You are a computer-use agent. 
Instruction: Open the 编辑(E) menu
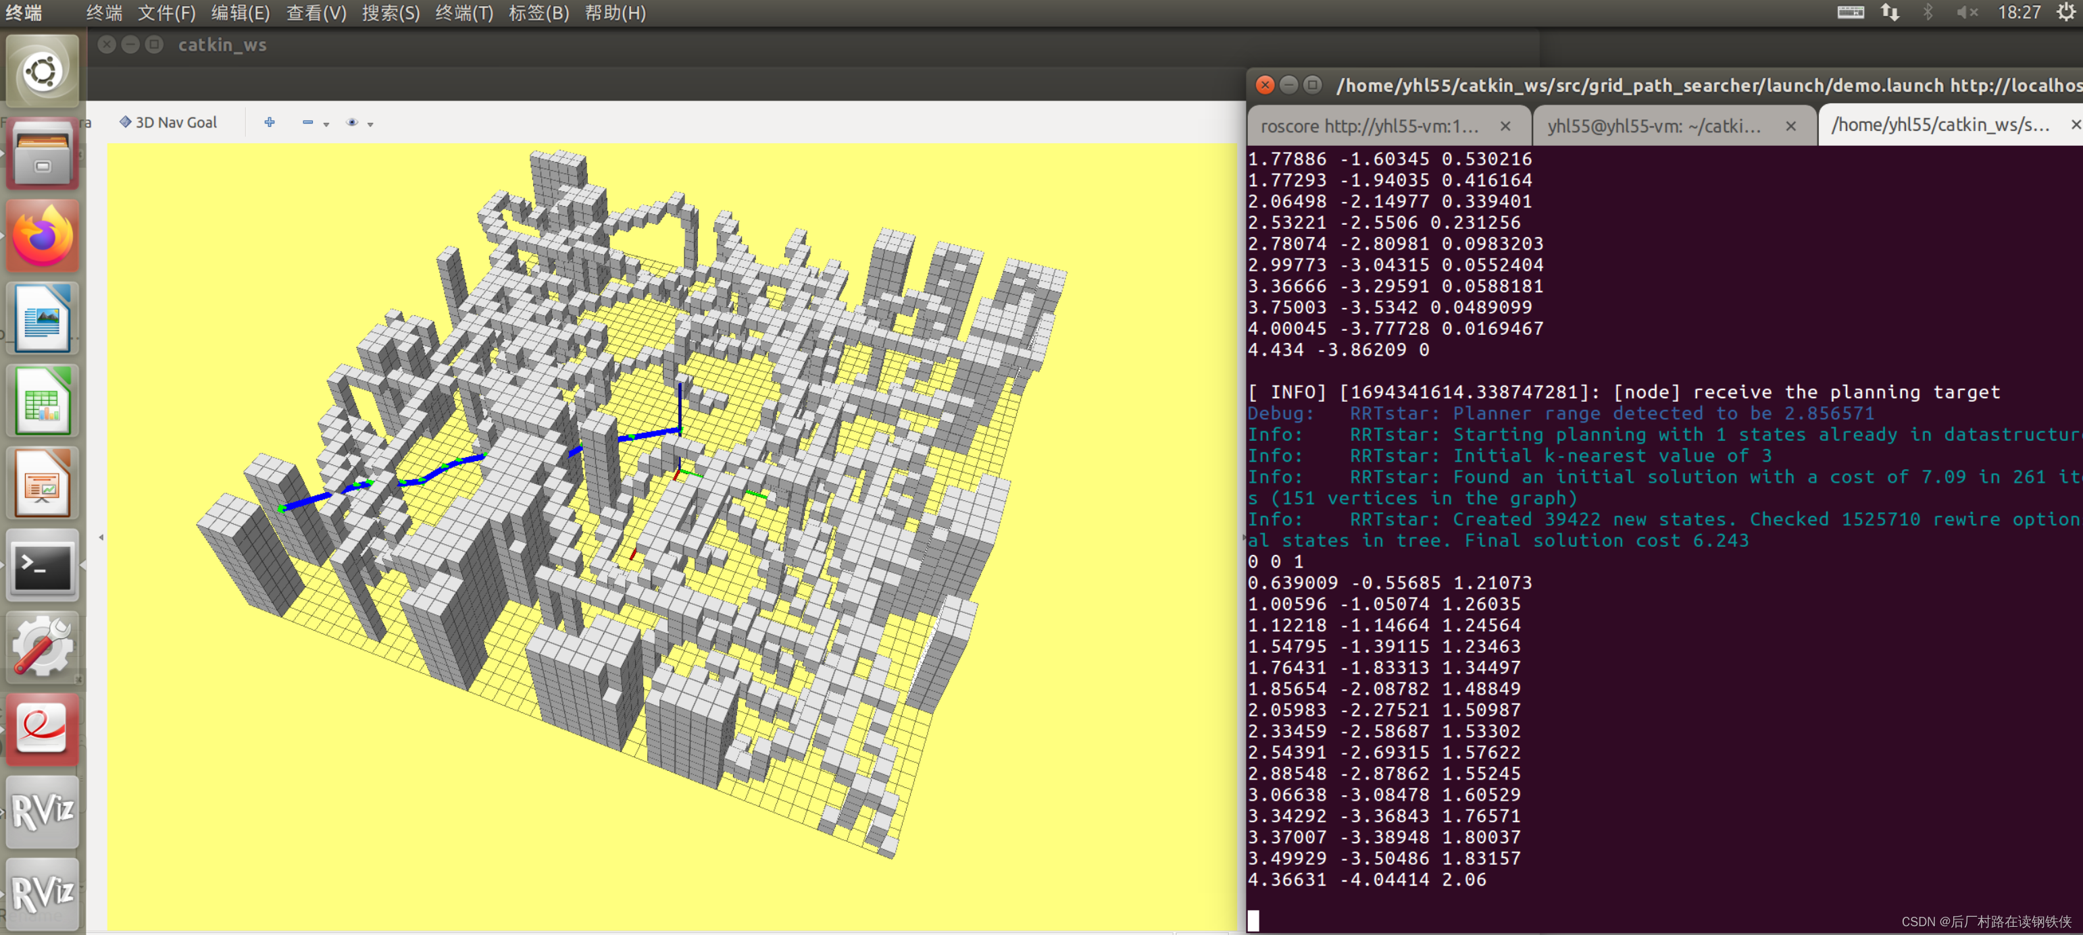coord(240,13)
